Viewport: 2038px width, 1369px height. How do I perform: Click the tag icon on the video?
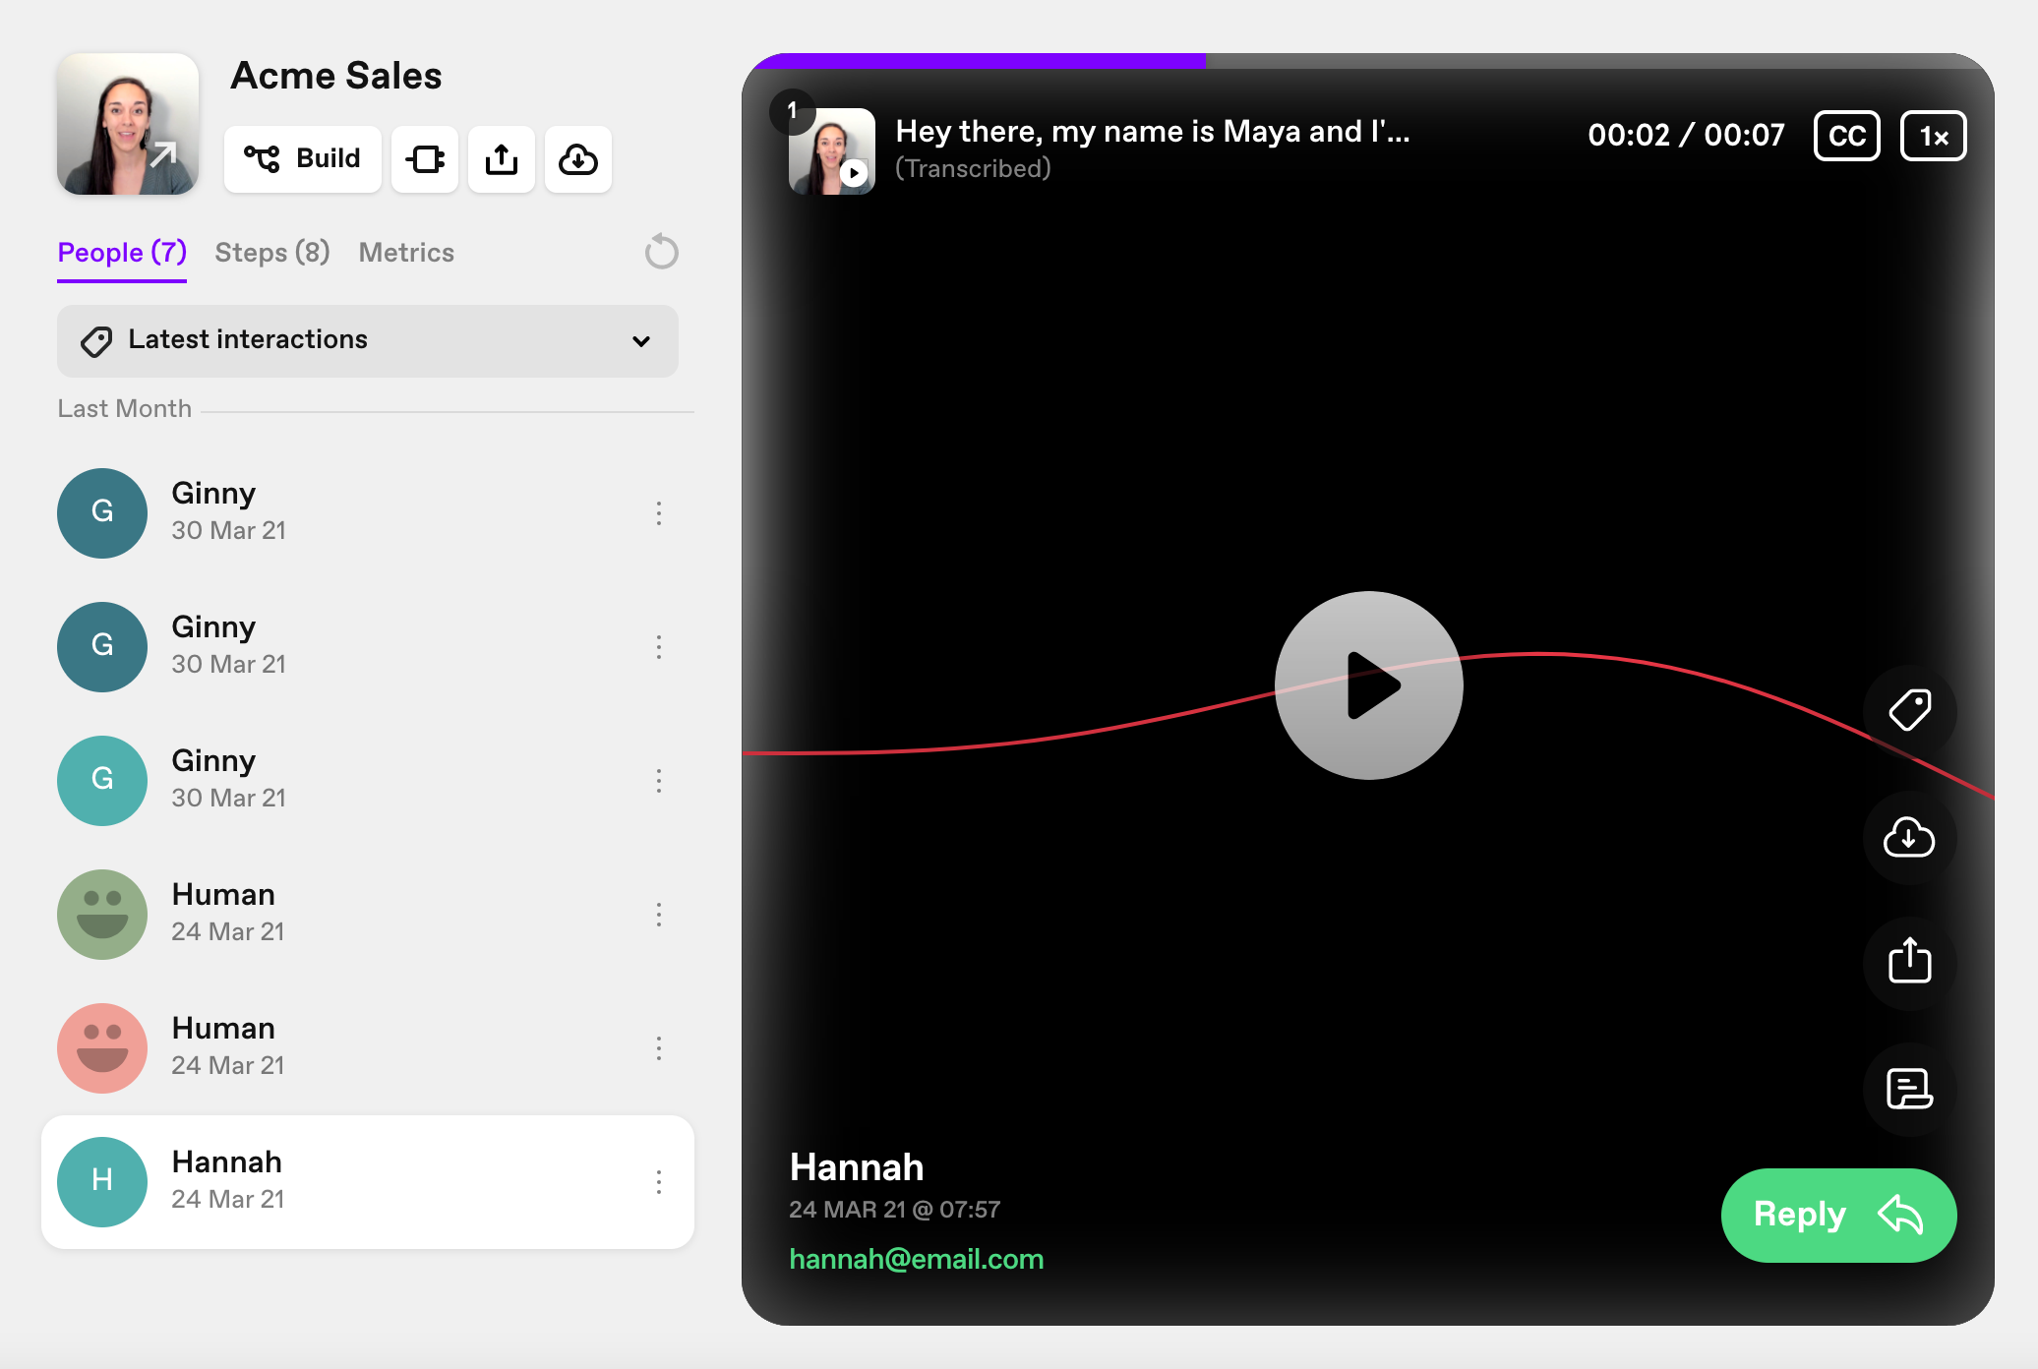1909,710
